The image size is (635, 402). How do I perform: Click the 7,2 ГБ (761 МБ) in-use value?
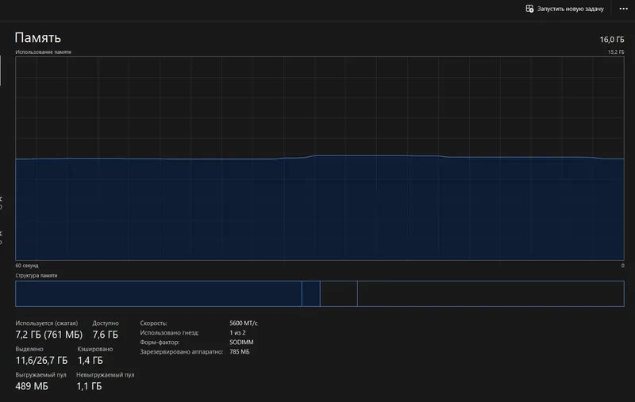(49, 335)
